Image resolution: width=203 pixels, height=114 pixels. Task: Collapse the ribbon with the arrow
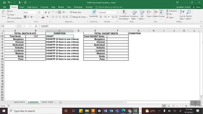click(x=201, y=22)
